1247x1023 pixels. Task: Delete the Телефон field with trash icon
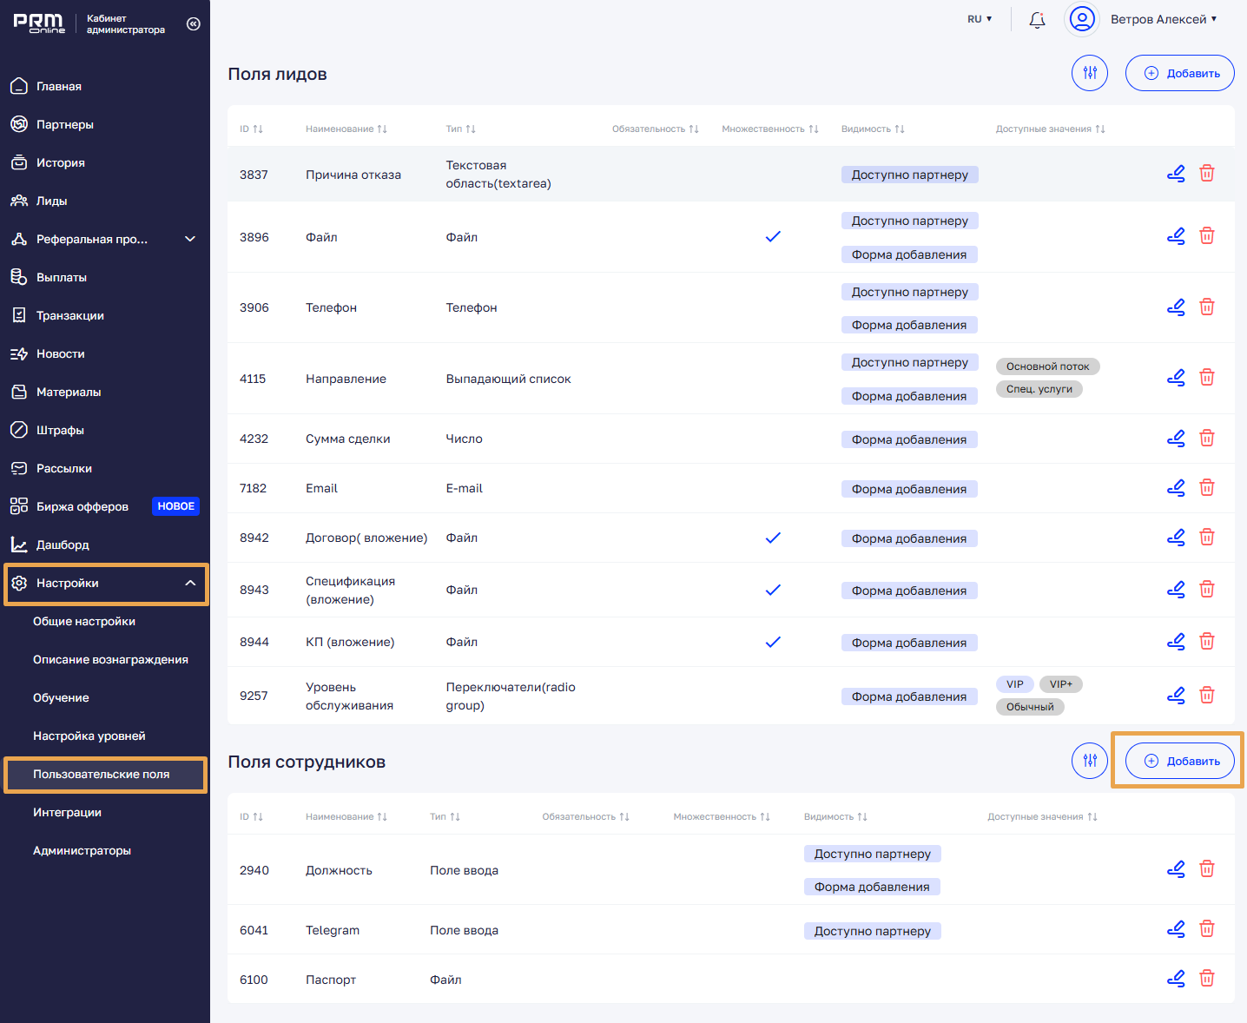tap(1207, 307)
